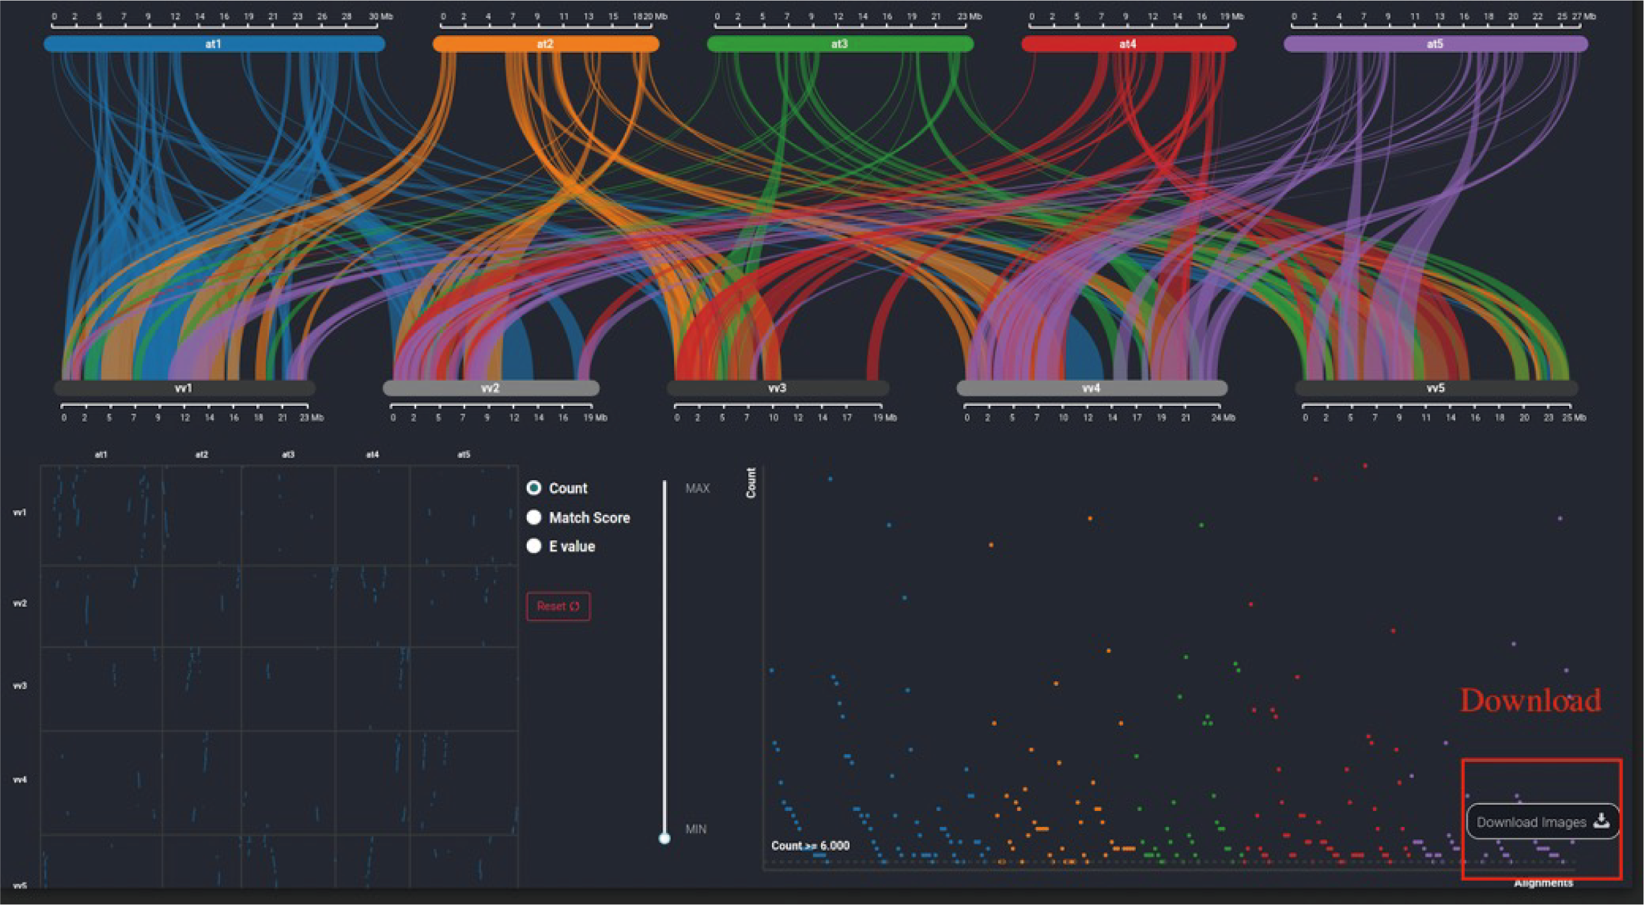Screen dimensions: 1644x905
Task: Click the gray vv1 chromosome bar
Action: coord(184,388)
